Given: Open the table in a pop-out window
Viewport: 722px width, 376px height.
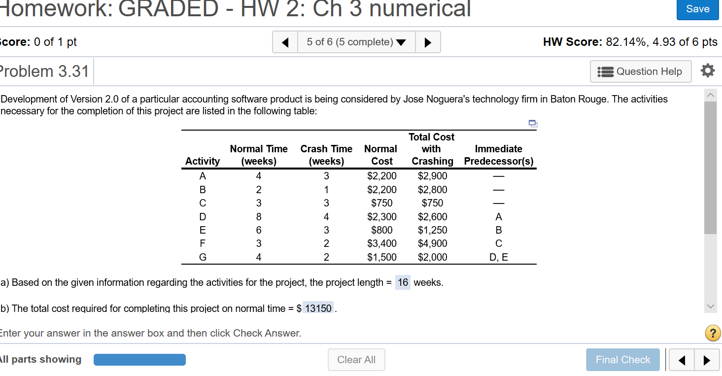Looking at the screenshot, I should 533,124.
